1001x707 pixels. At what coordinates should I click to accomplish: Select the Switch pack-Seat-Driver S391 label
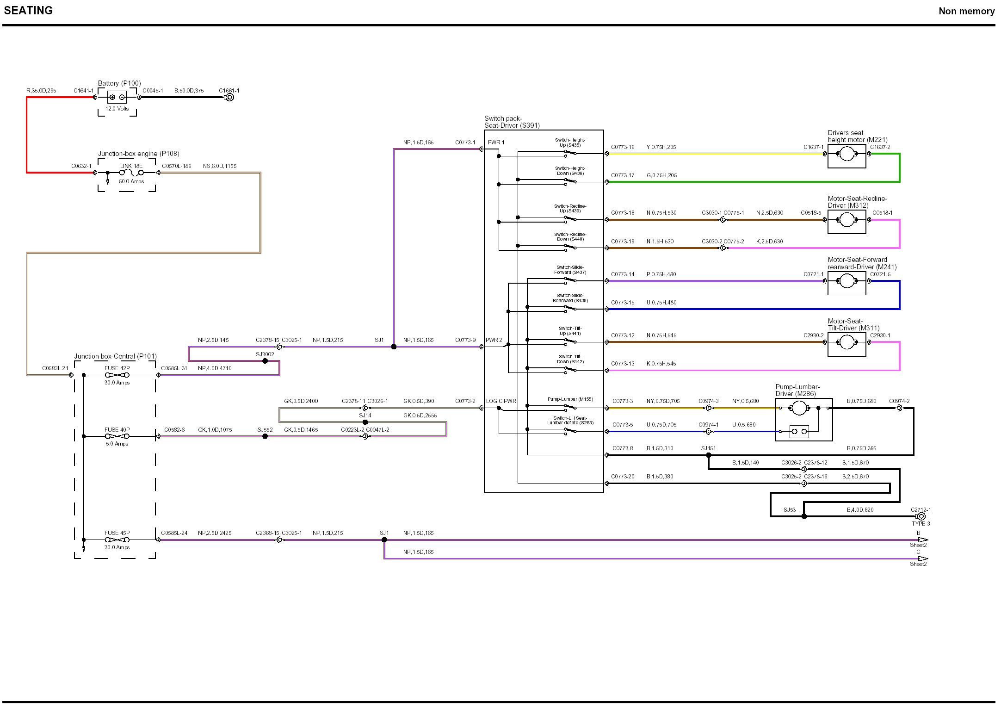(512, 122)
